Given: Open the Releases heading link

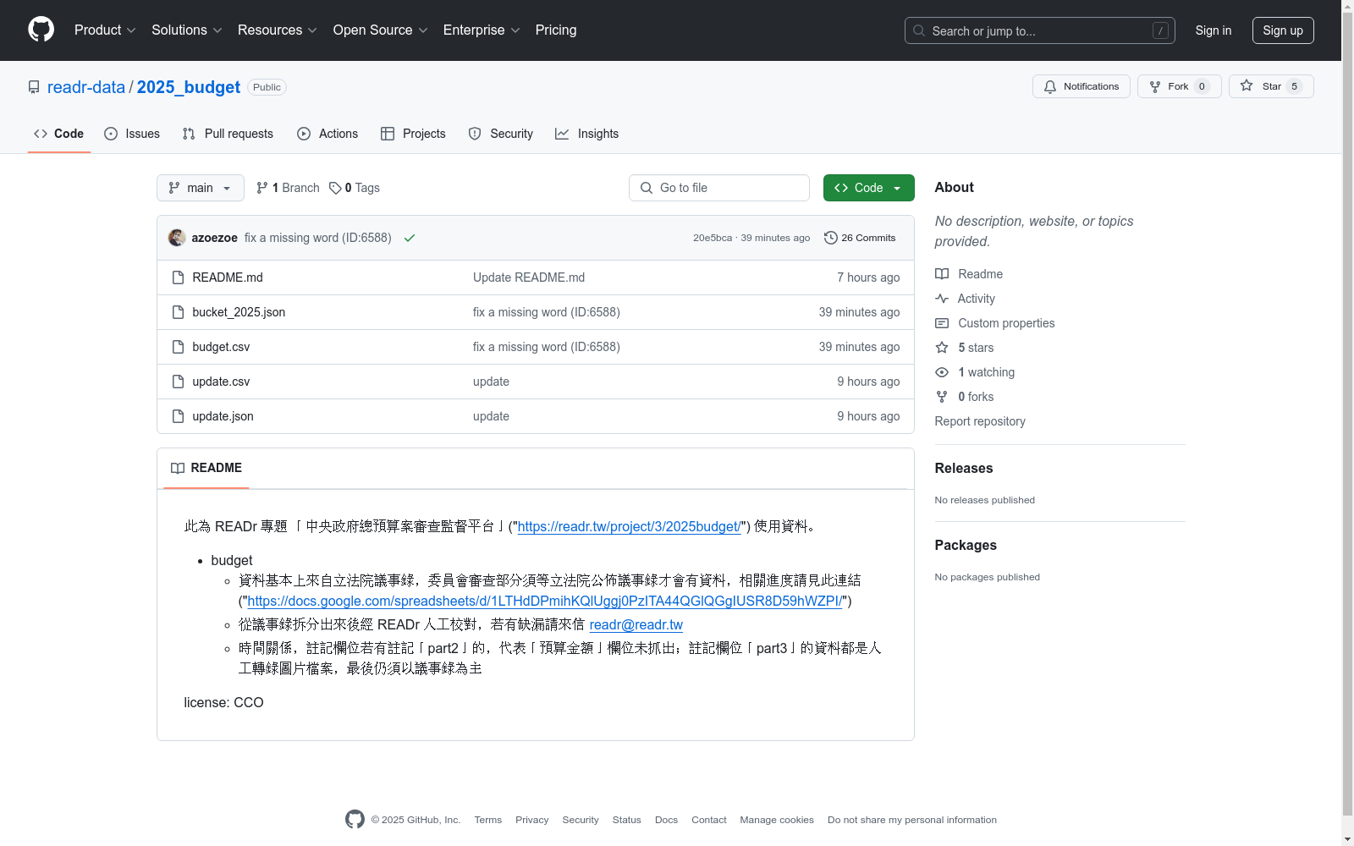Looking at the screenshot, I should pyautogui.click(x=964, y=468).
